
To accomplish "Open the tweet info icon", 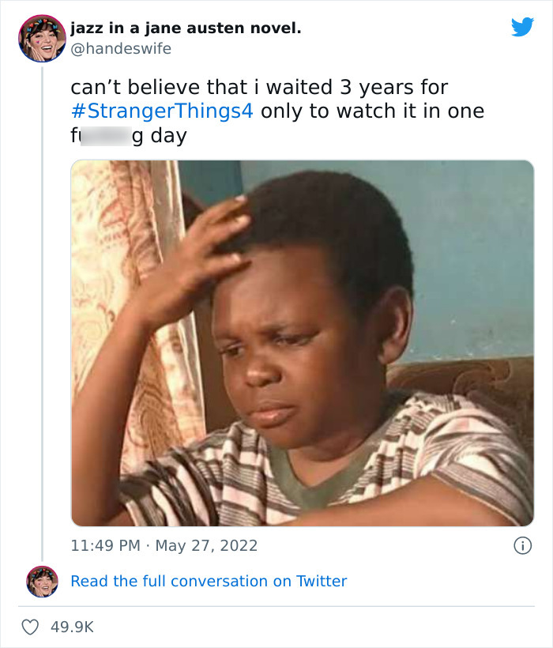I will [522, 545].
